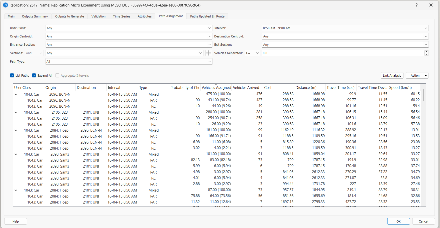Image resolution: width=440 pixels, height=228 pixels.
Task: Open the Sections 'And' combo box
Action: 34,53
